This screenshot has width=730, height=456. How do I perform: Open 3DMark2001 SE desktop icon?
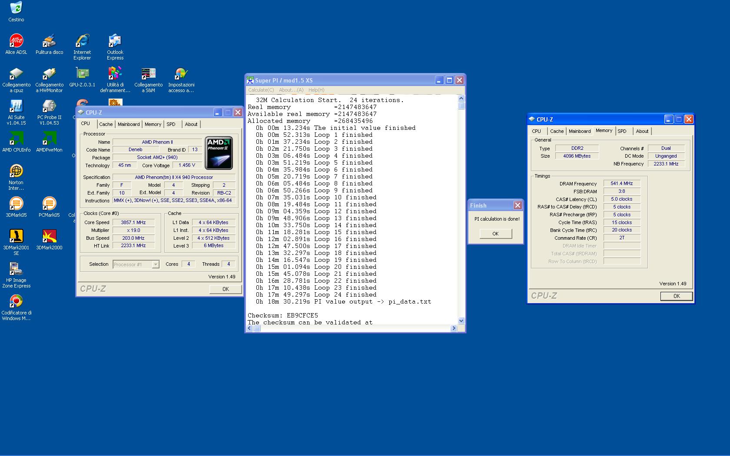click(16, 242)
